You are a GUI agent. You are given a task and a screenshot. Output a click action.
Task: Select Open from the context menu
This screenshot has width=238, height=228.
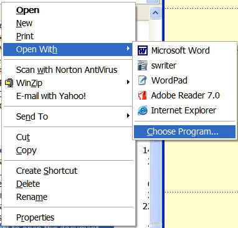[x=27, y=10]
